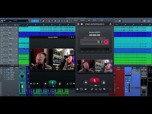Enable input monitoring on the Congas track

tap(7, 44)
